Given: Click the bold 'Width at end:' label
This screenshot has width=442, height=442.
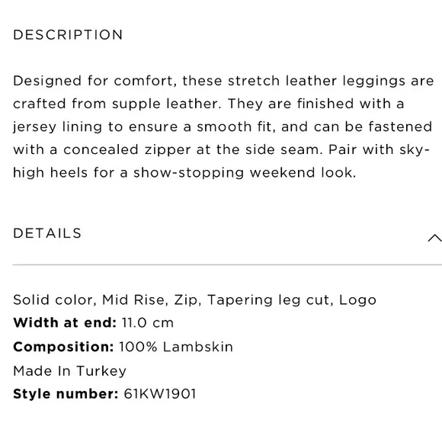Looking at the screenshot, I should 65,322.
